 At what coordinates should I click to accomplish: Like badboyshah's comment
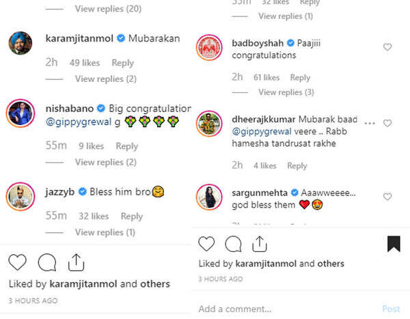pyautogui.click(x=387, y=47)
